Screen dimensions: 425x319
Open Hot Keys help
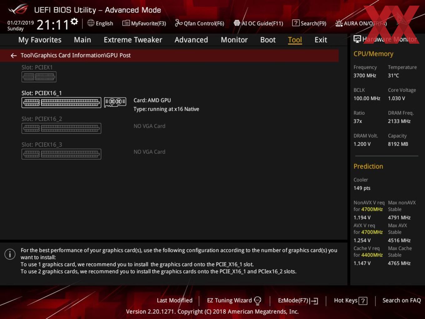click(350, 301)
